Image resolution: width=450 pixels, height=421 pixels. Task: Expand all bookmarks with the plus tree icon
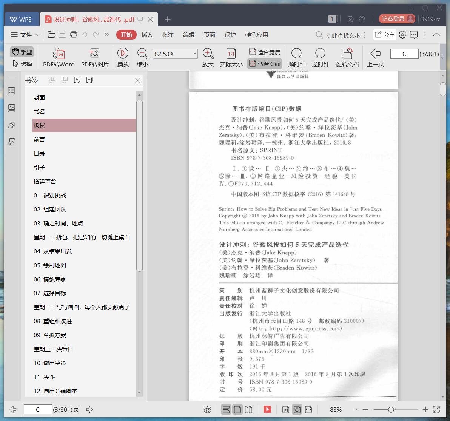click(52, 80)
